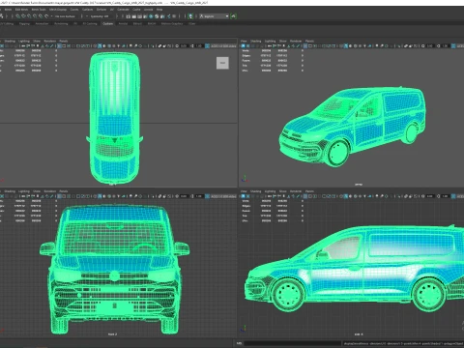Open the Mesh Display menu

coord(58,10)
